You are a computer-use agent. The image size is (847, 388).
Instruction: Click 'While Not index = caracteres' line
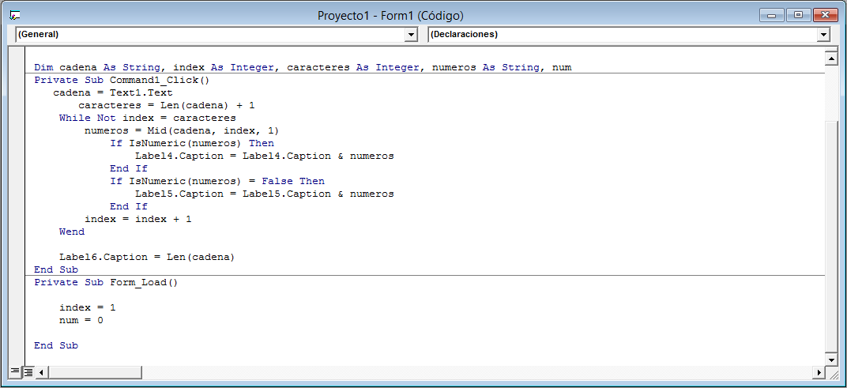tap(148, 118)
